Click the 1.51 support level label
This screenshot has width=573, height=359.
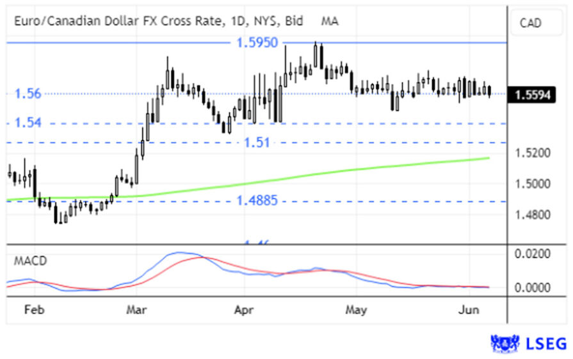coord(257,142)
